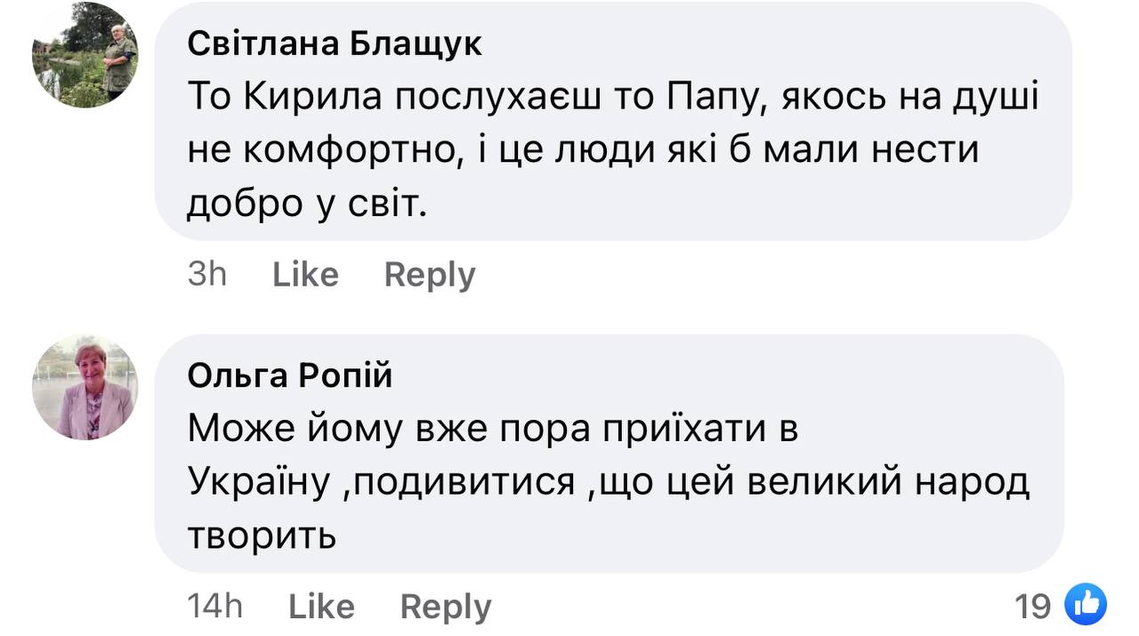
Task: Like Світлана Блащук's comment
Action: pos(305,275)
